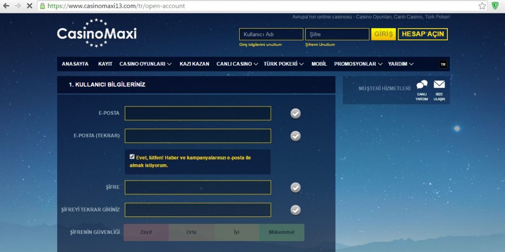Click the bookmark star icon in address bar
This screenshot has height=252, width=505.
pyautogui.click(x=482, y=6)
